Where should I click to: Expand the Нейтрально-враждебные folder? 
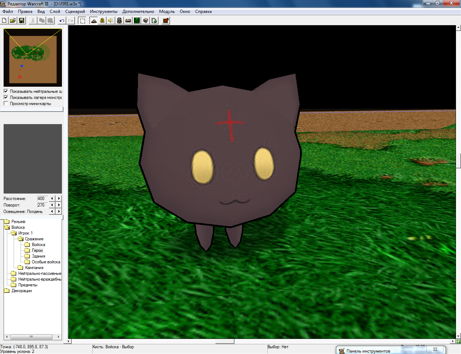coord(14,279)
